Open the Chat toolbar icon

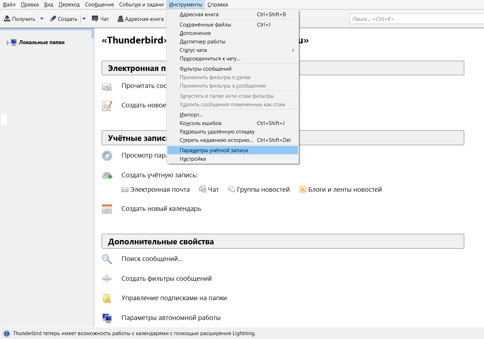(x=95, y=18)
